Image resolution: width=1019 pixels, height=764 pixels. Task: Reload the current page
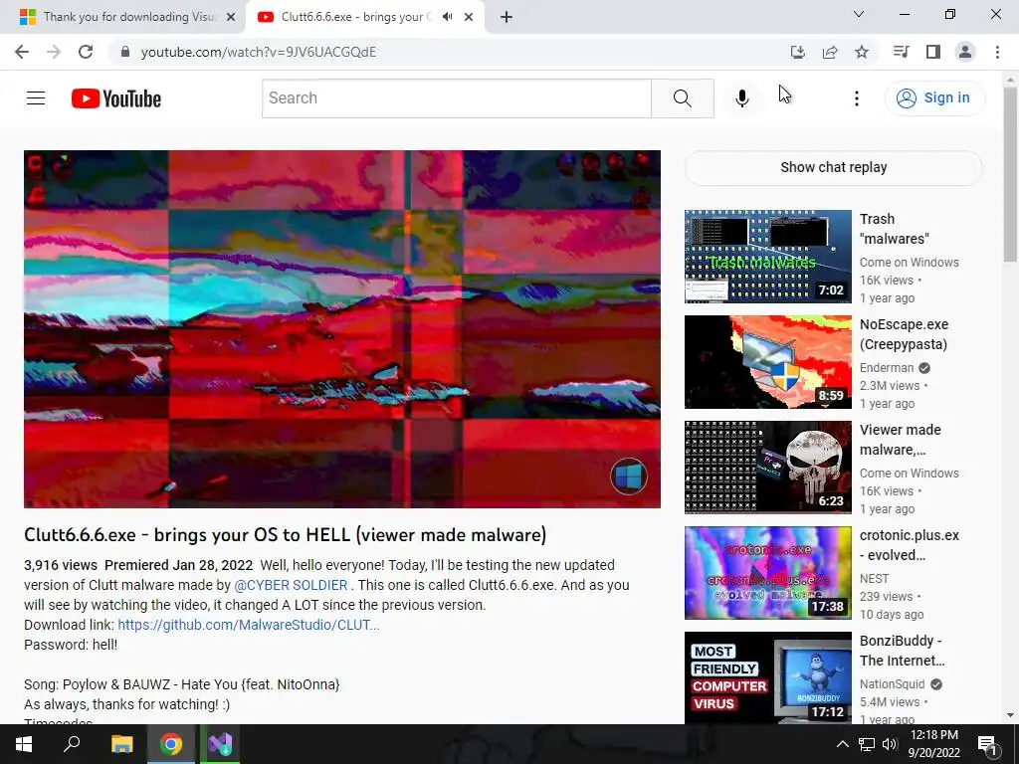86,52
